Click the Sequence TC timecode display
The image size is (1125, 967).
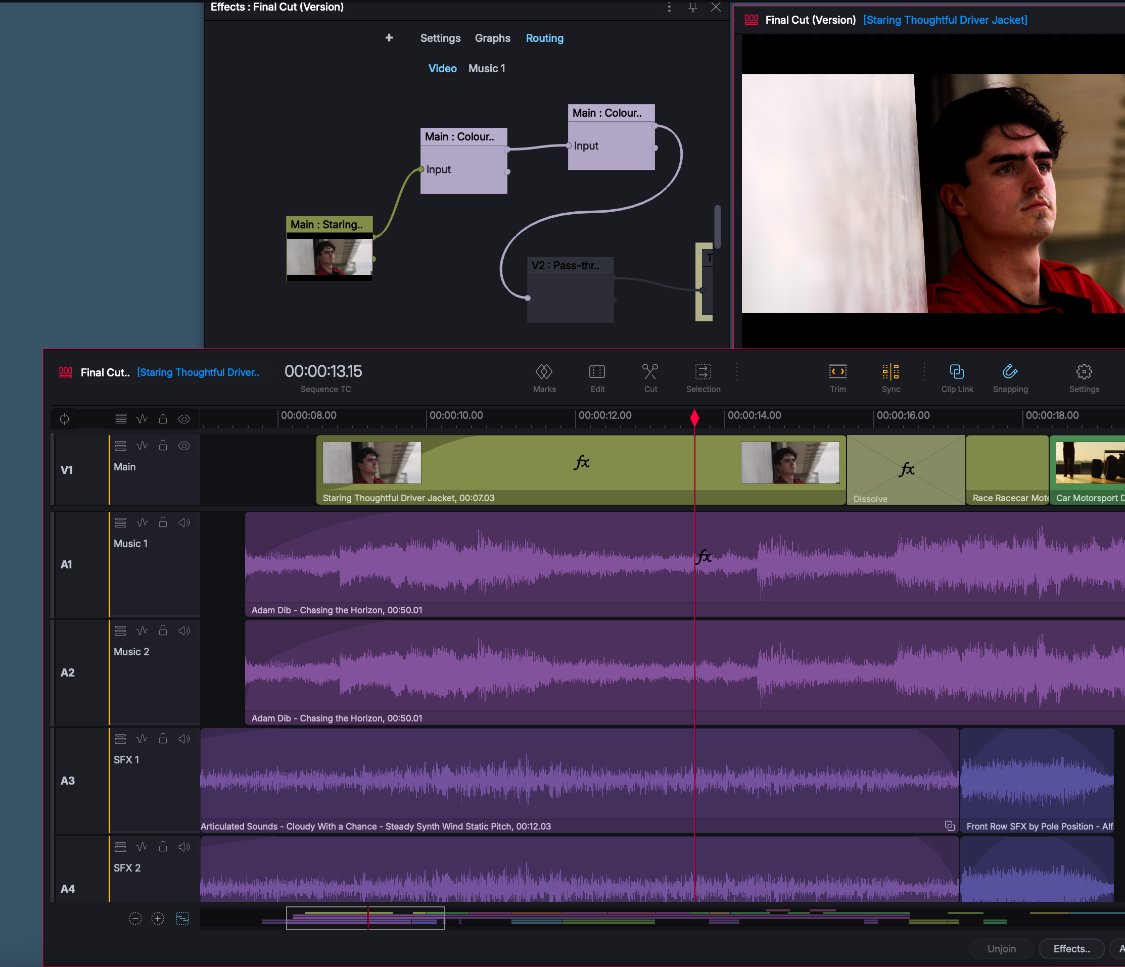click(323, 371)
